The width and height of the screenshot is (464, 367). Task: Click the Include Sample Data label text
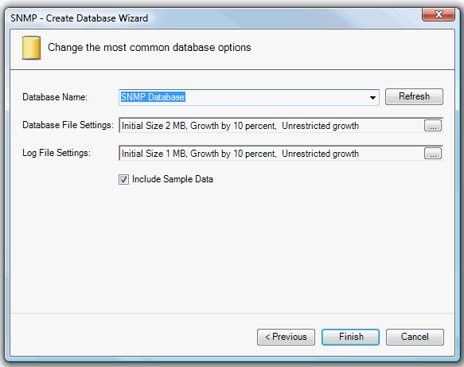[x=173, y=179]
